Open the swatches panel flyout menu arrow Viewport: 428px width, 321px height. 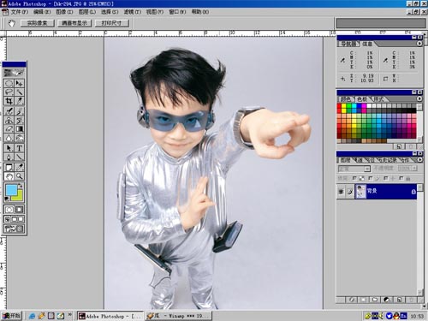(419, 98)
